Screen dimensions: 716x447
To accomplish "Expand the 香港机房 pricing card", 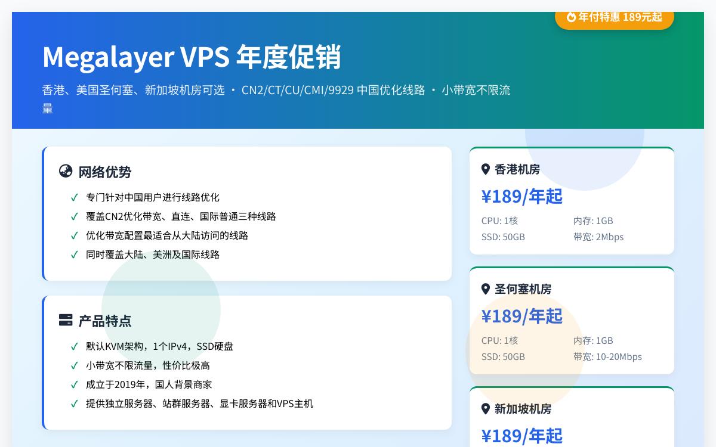I will click(x=572, y=201).
